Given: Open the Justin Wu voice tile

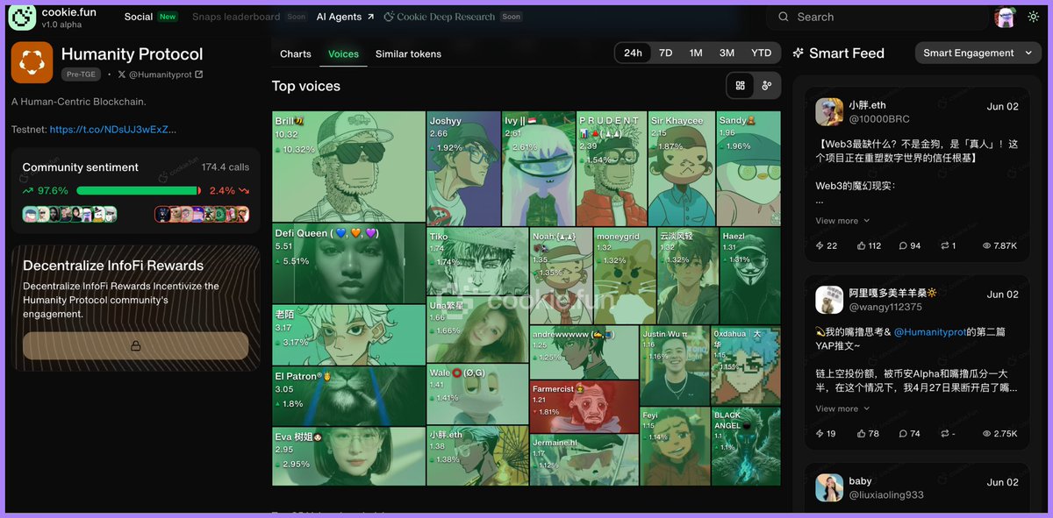Looking at the screenshot, I should 675,365.
